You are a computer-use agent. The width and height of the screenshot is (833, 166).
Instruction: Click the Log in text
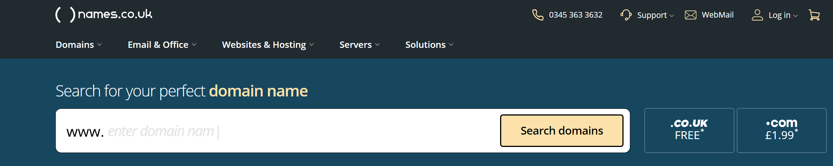coord(779,15)
